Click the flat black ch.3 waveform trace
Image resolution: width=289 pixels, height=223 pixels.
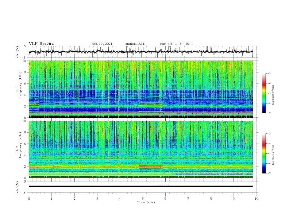(140, 187)
